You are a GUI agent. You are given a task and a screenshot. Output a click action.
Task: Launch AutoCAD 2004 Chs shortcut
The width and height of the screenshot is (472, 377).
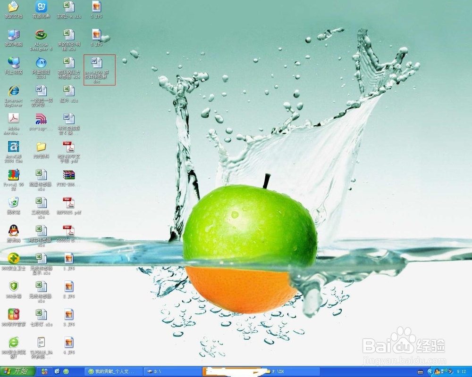tap(14, 152)
